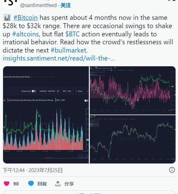Like the tweet with the pink heart
This screenshot has width=178, height=194.
click(6, 184)
